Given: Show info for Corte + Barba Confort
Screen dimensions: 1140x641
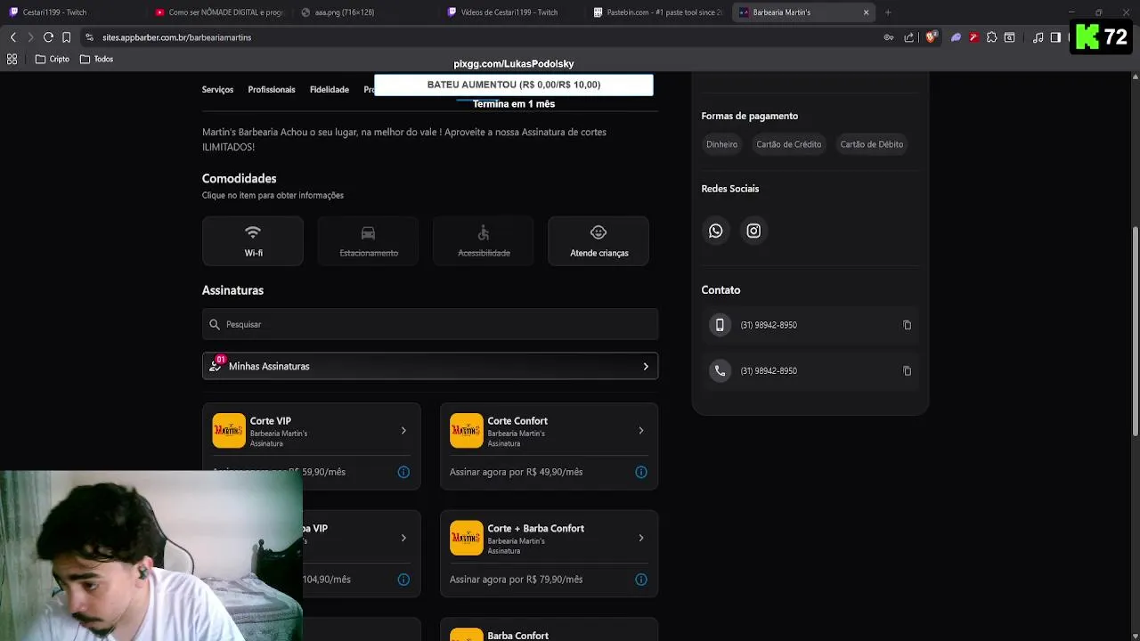Looking at the screenshot, I should (640, 579).
